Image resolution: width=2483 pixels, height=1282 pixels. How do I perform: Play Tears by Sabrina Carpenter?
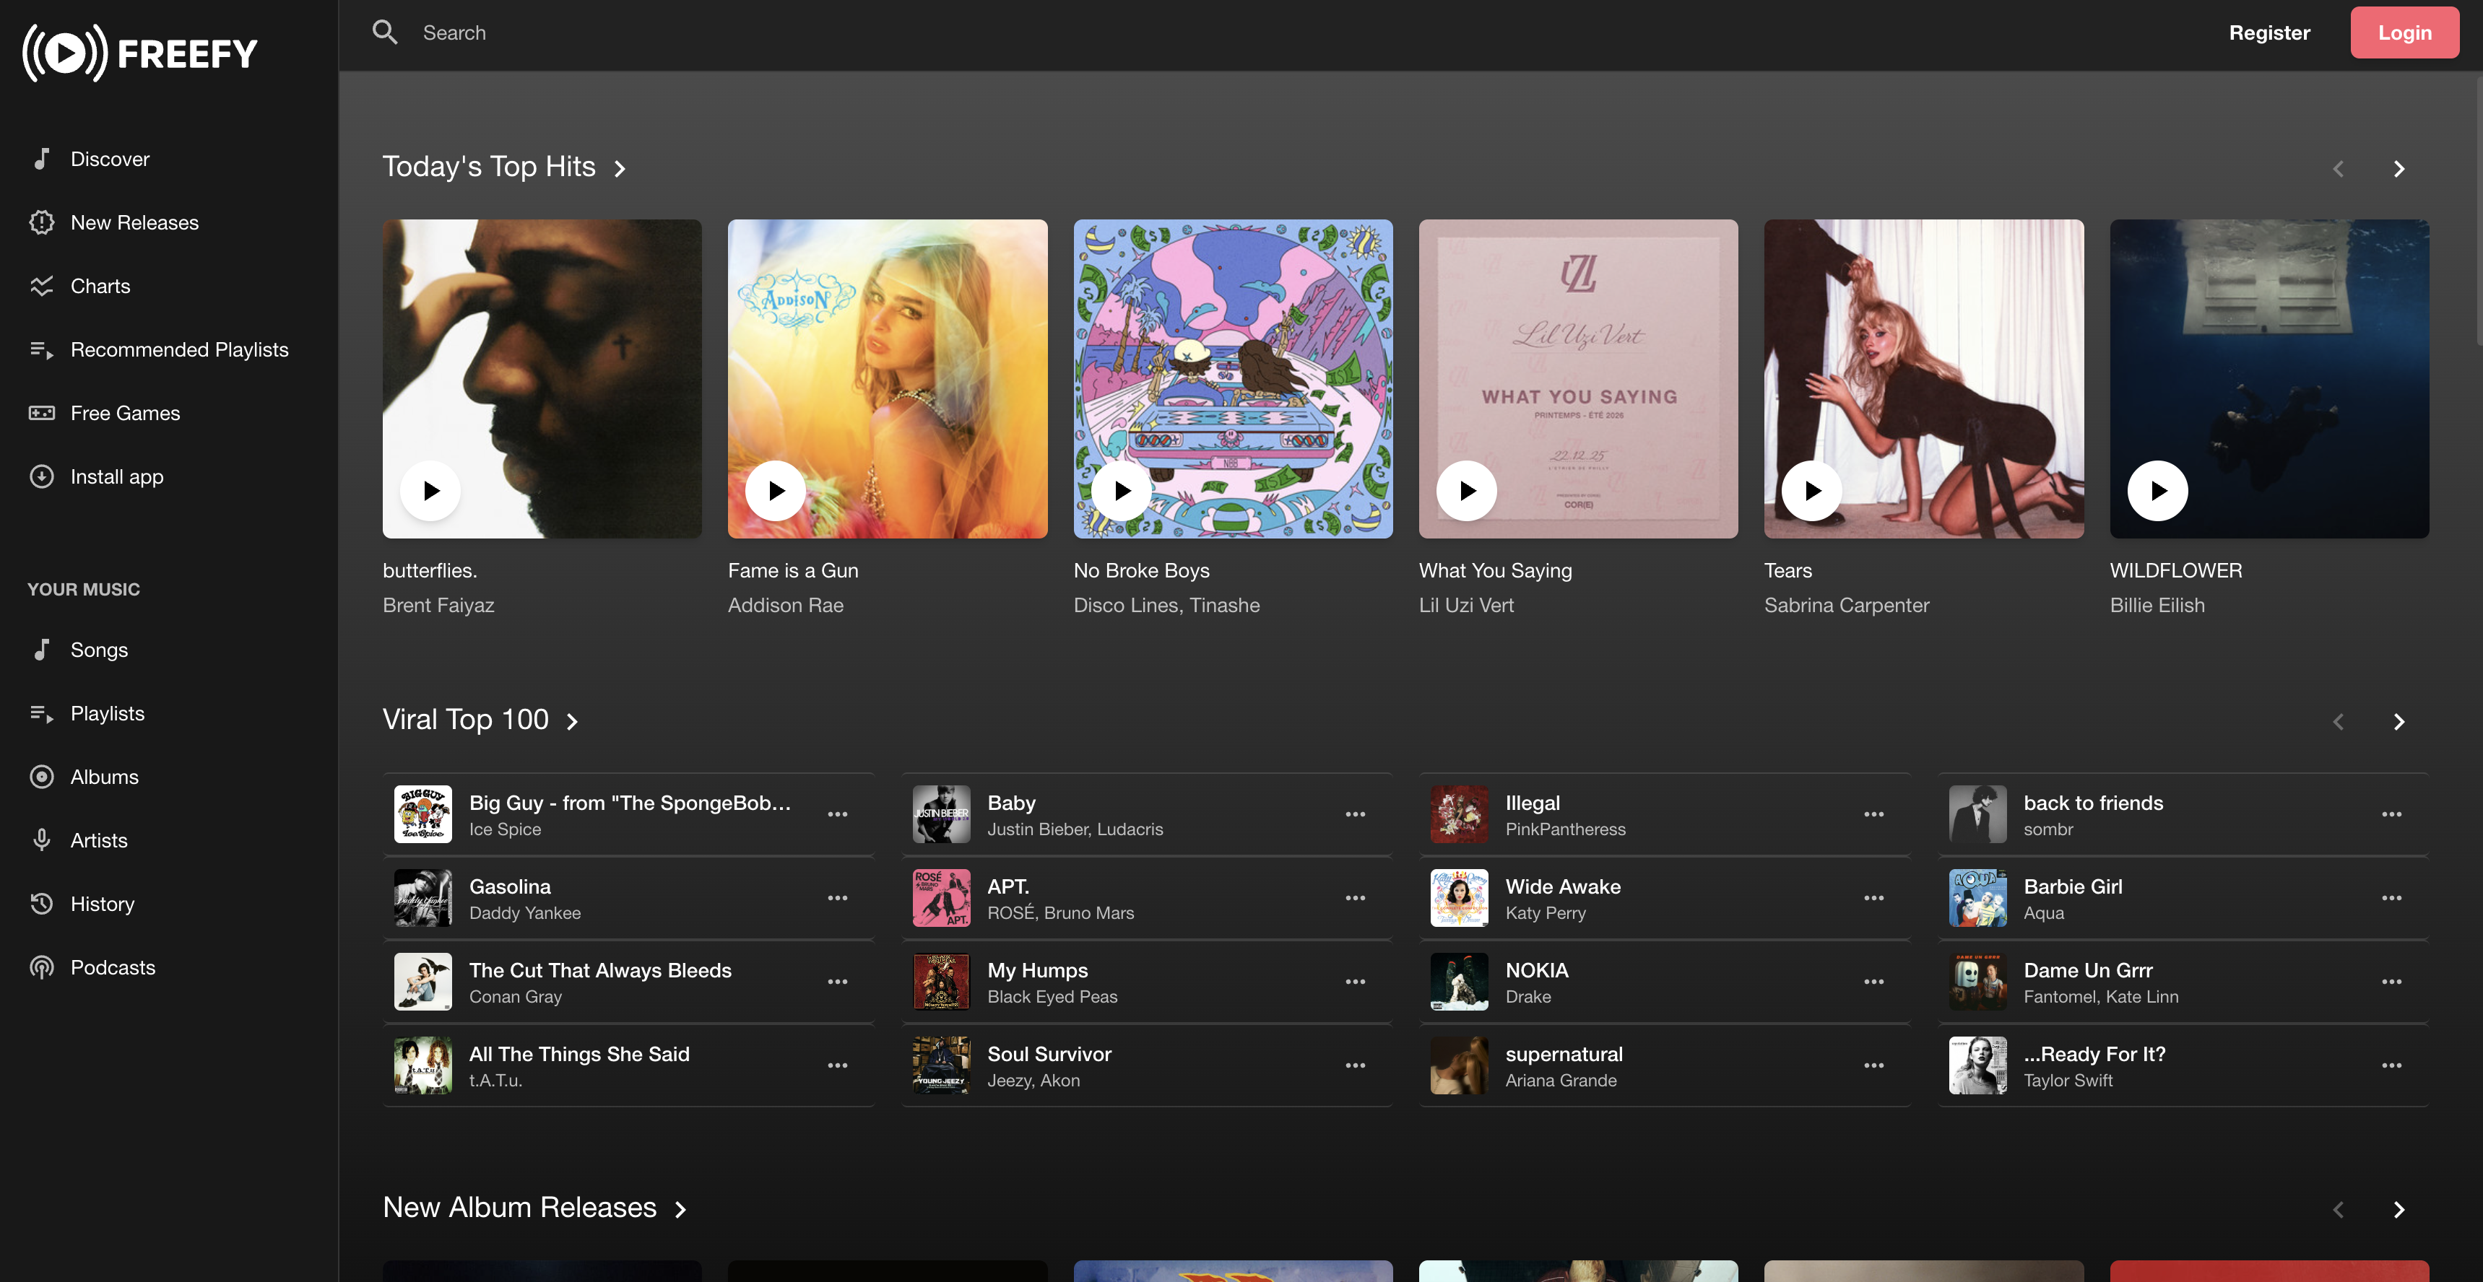(x=1811, y=490)
